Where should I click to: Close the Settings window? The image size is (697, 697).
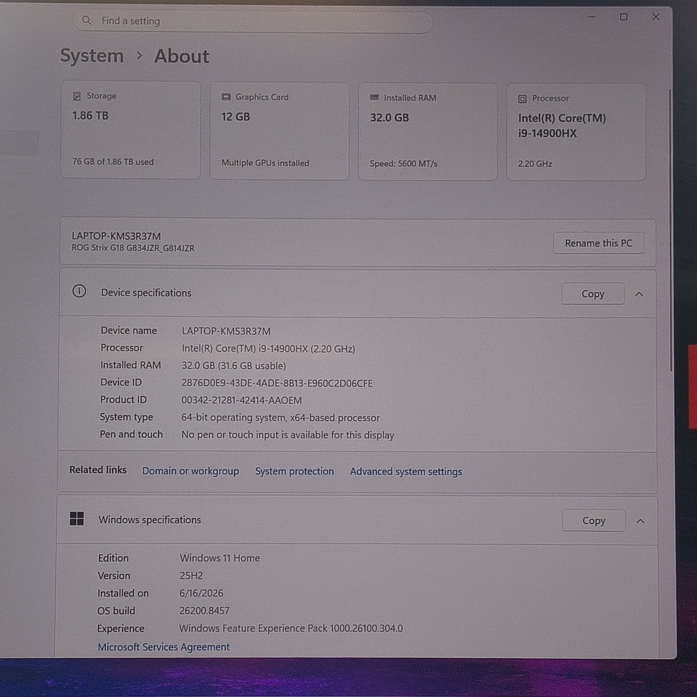[656, 17]
